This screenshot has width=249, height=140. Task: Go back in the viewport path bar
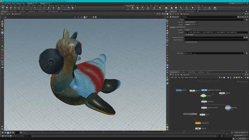2,14
